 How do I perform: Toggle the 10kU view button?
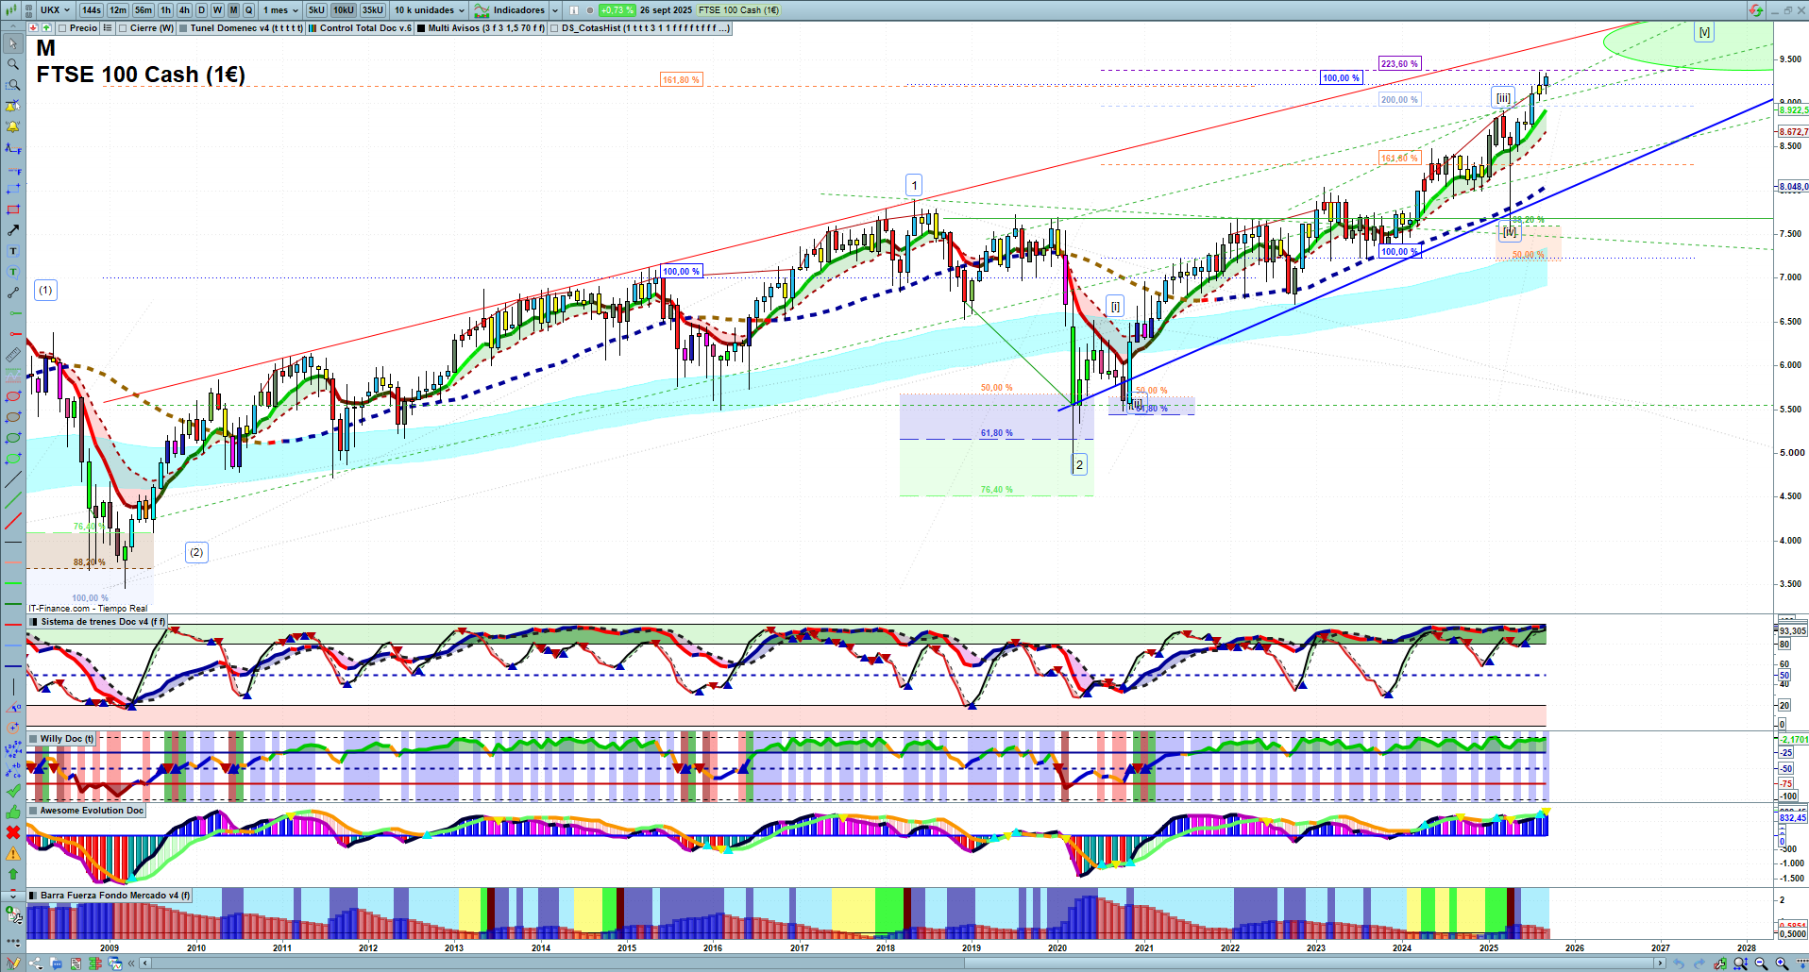pos(344,10)
